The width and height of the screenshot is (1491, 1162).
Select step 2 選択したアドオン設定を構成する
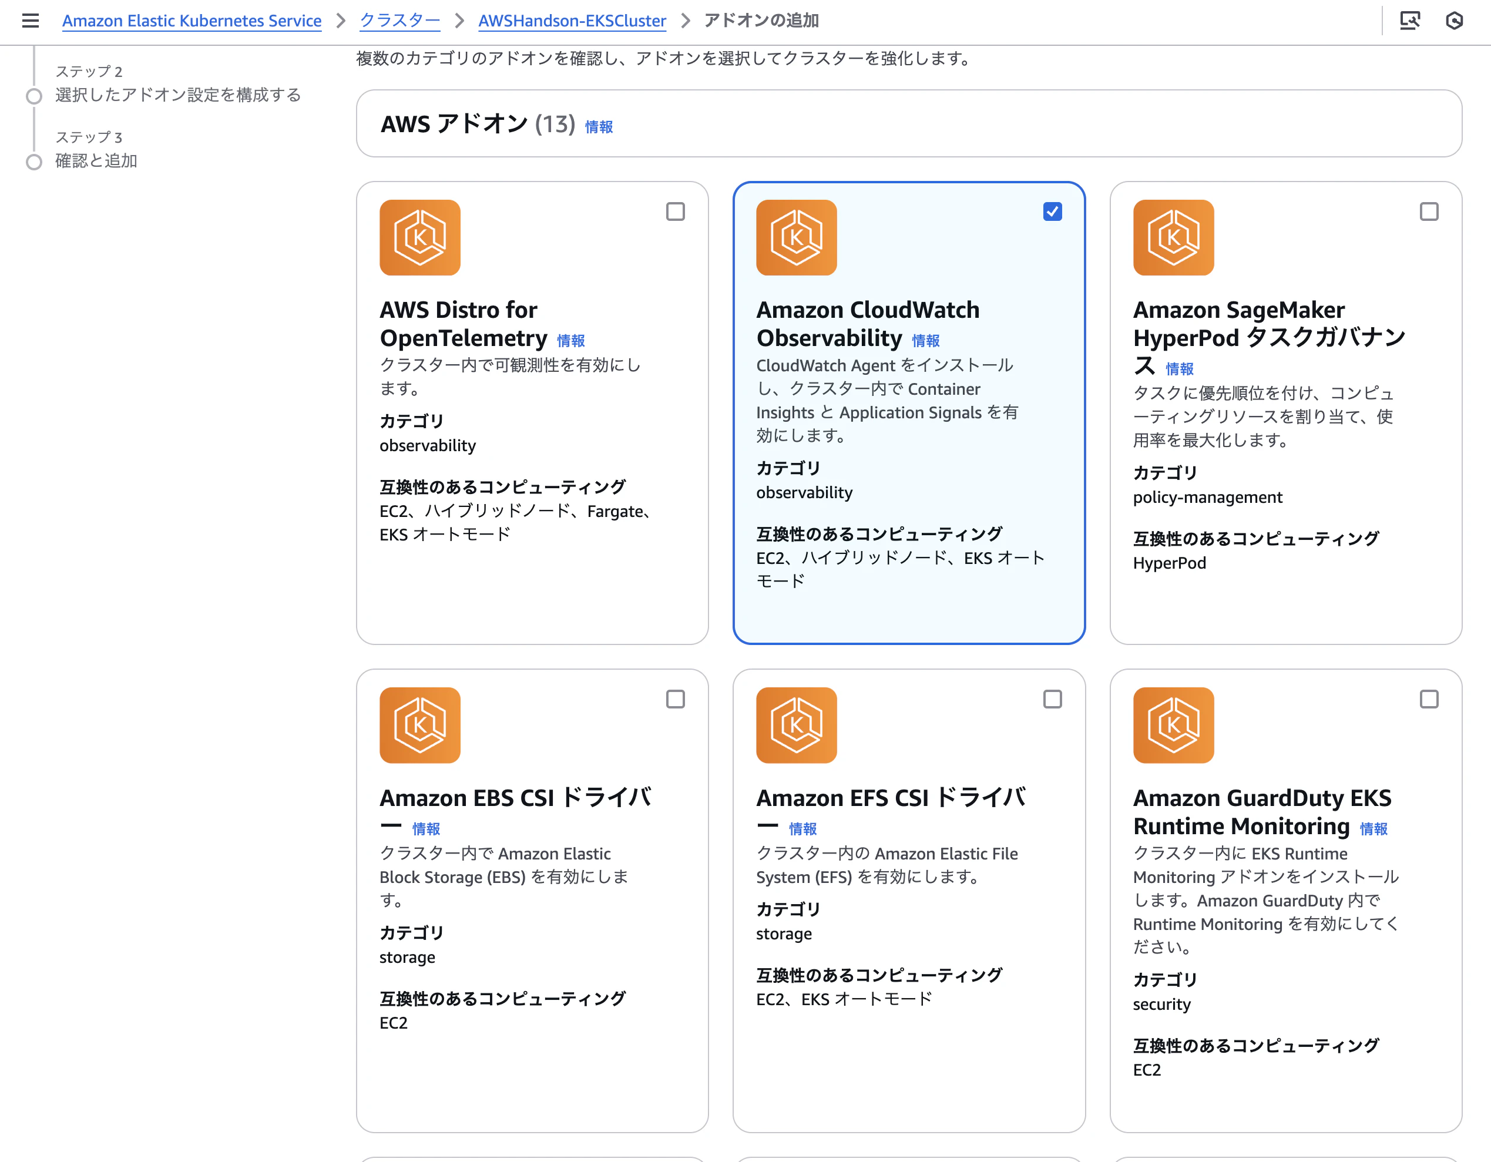178,95
